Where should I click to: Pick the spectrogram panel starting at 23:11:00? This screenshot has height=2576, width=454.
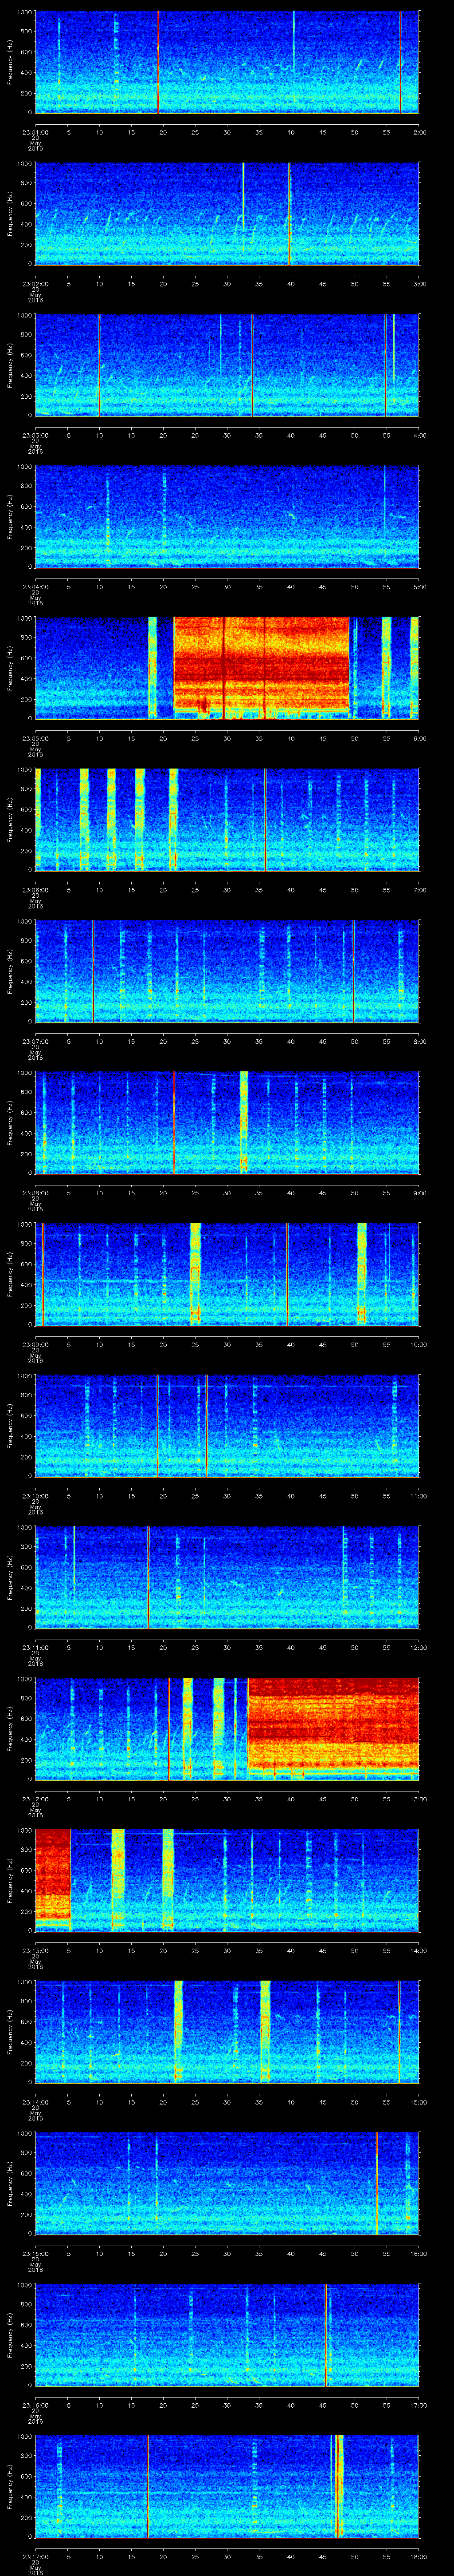227,1577
